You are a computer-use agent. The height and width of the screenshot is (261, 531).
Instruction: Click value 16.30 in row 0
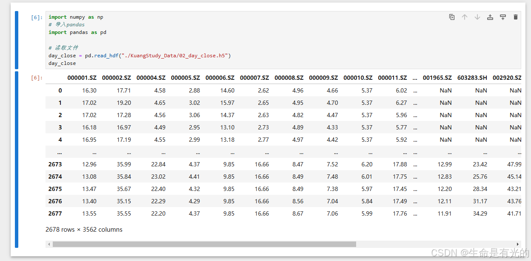(89, 90)
